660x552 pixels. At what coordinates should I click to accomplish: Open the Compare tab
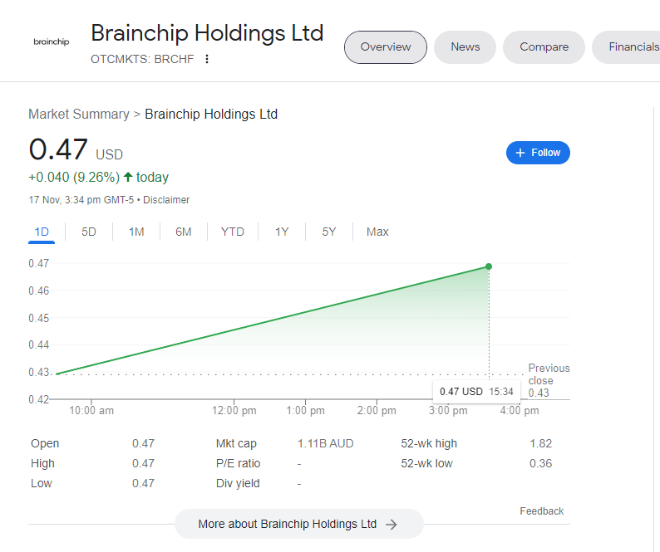tap(544, 47)
